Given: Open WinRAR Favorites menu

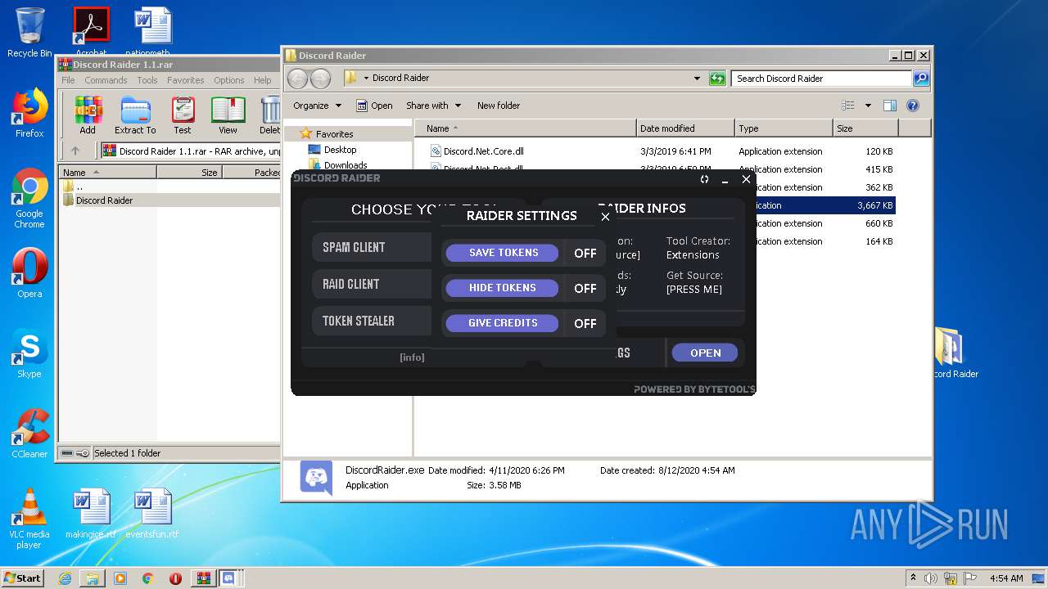Looking at the screenshot, I should (186, 80).
